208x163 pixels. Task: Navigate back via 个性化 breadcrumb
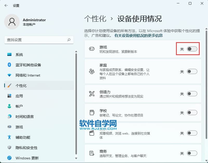tap(95, 19)
